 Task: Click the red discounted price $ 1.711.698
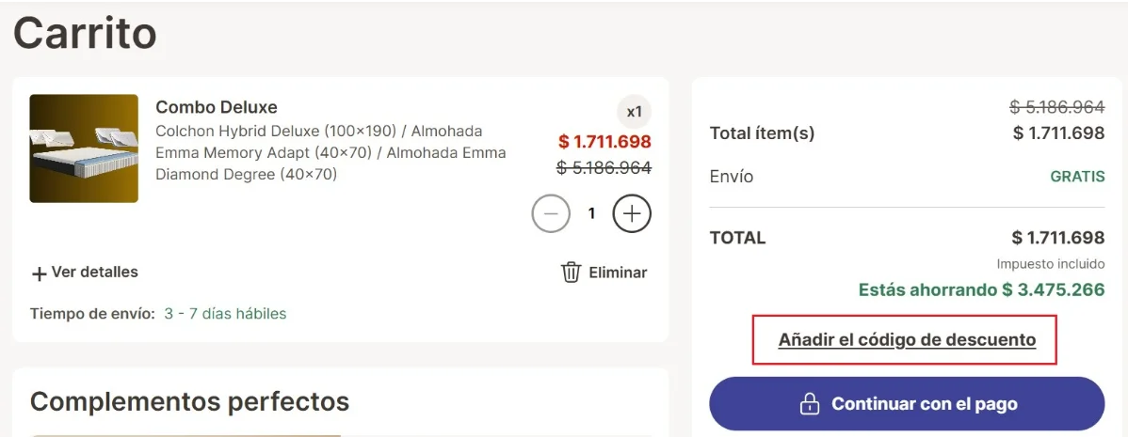tap(604, 142)
